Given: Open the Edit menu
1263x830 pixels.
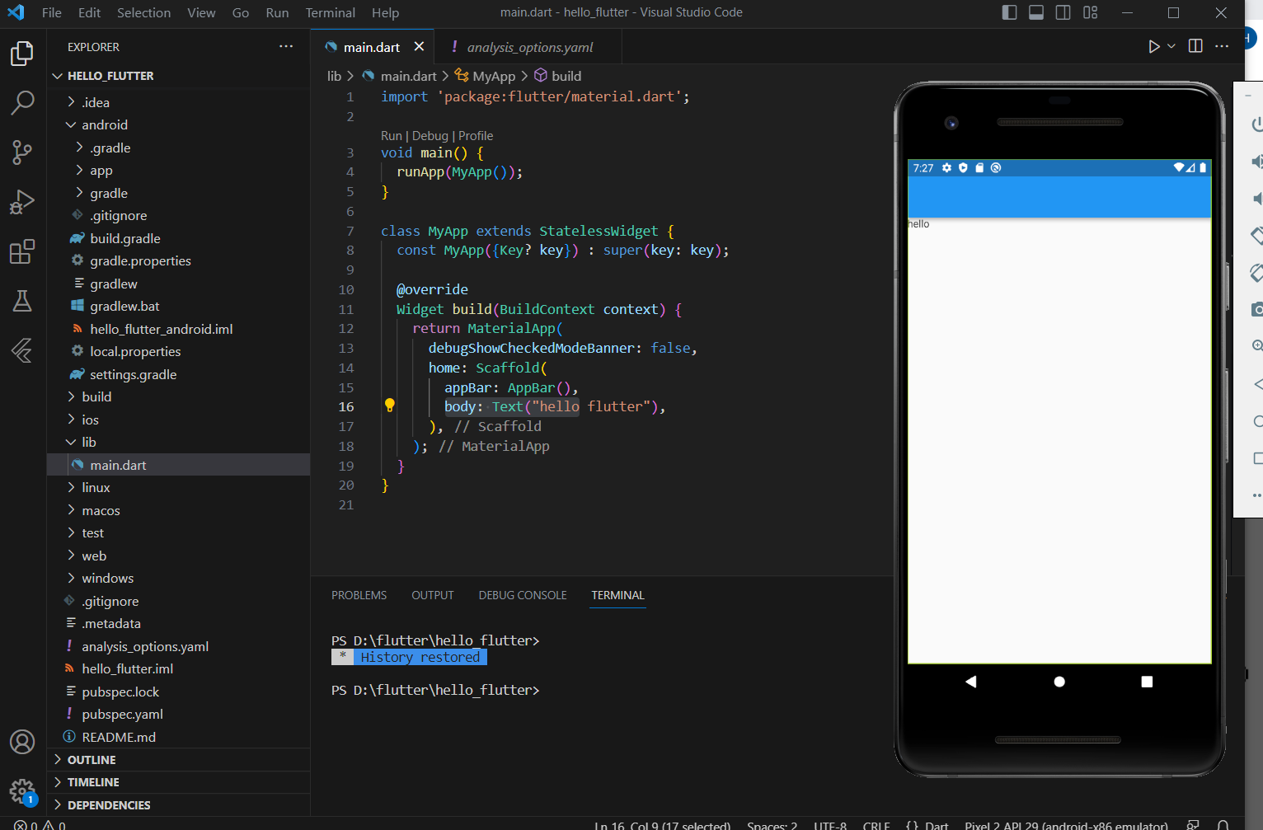Looking at the screenshot, I should pos(89,12).
